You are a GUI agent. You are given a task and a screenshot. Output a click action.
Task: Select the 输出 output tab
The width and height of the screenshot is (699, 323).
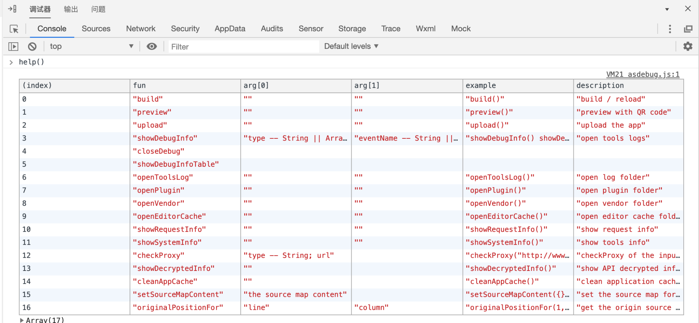coord(71,9)
